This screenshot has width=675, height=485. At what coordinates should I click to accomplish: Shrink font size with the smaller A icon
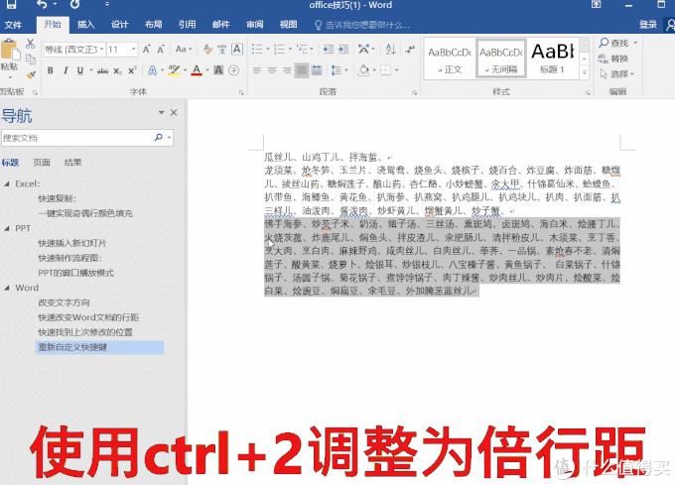coord(161,50)
